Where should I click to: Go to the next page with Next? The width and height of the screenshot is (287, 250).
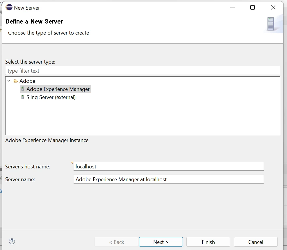click(x=161, y=242)
